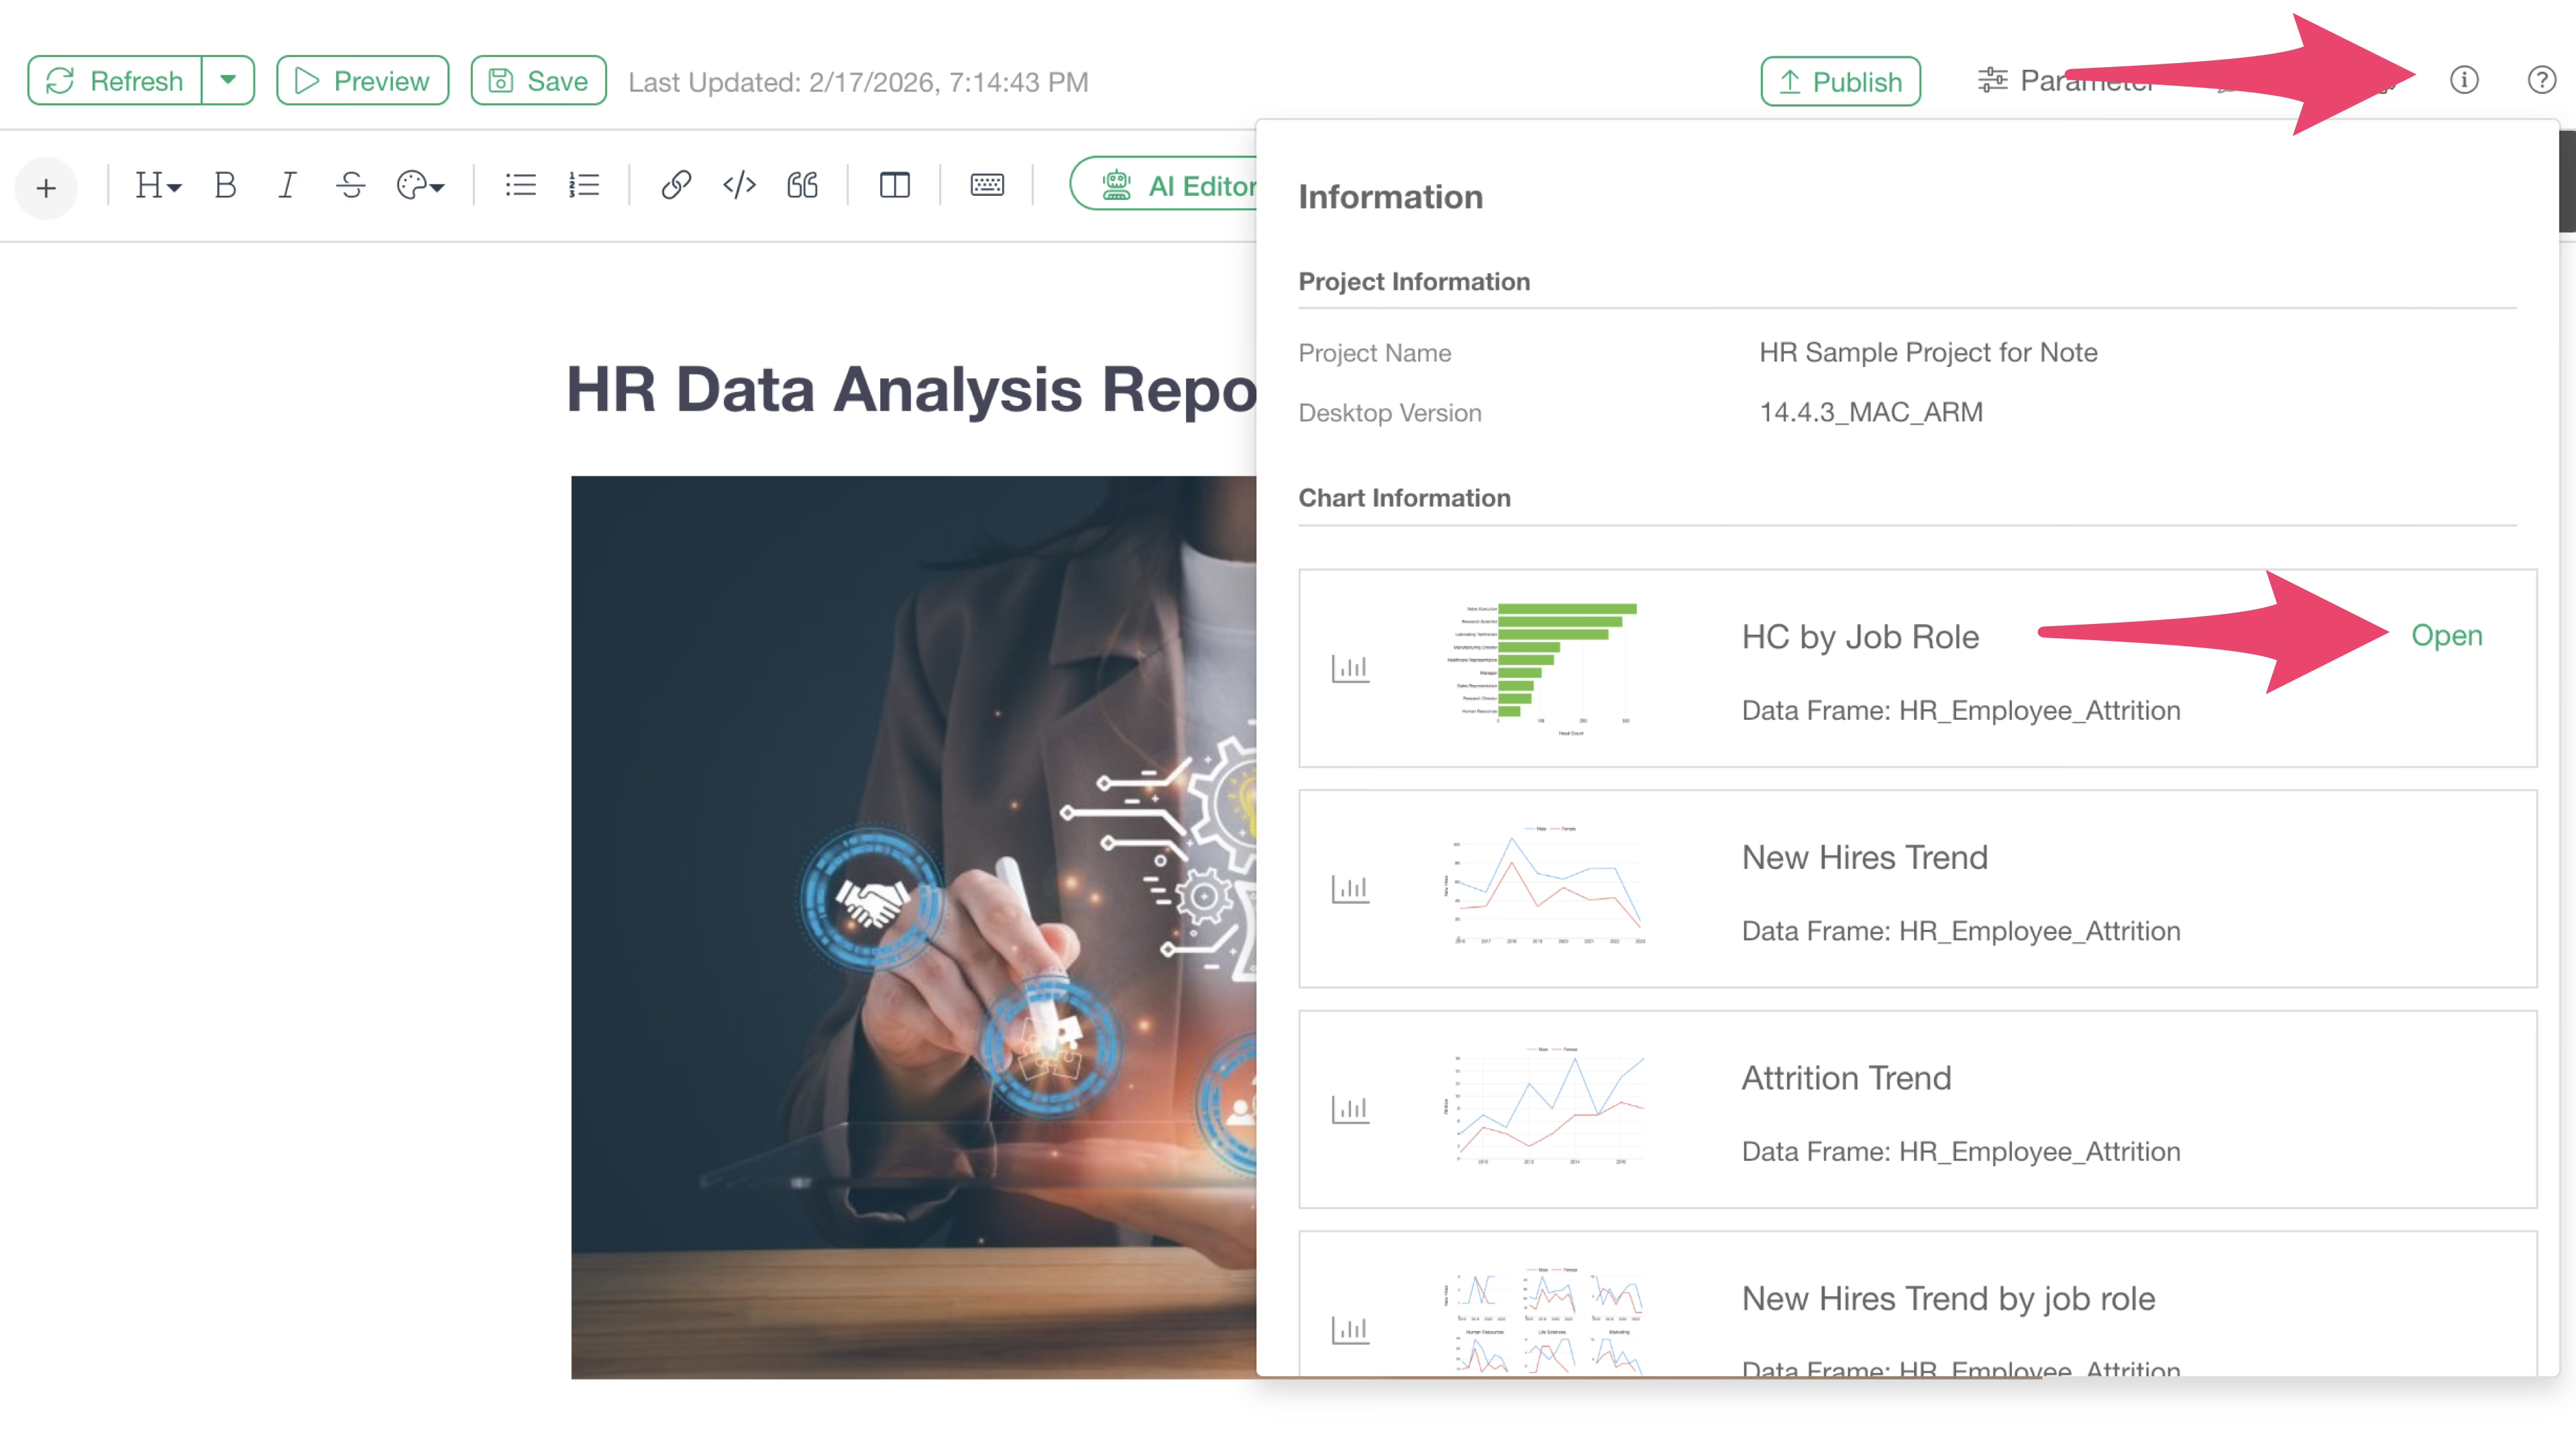Open the help question mark icon
This screenshot has width=2576, height=1456.
(x=2541, y=80)
